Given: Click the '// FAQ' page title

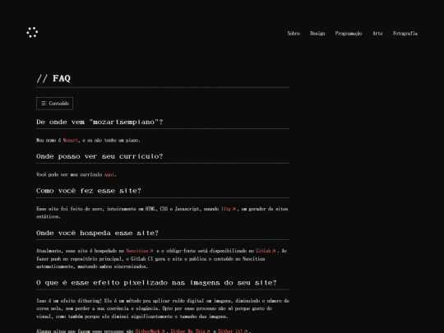Looking at the screenshot, I should (x=53, y=78).
